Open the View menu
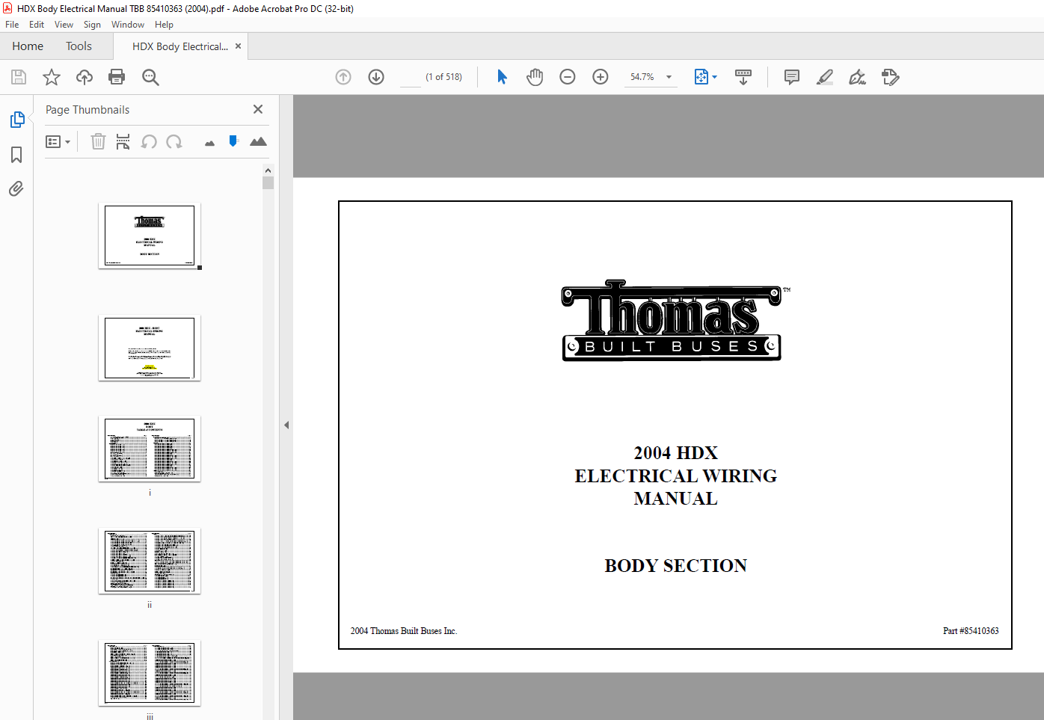1044x720 pixels. 64,25
